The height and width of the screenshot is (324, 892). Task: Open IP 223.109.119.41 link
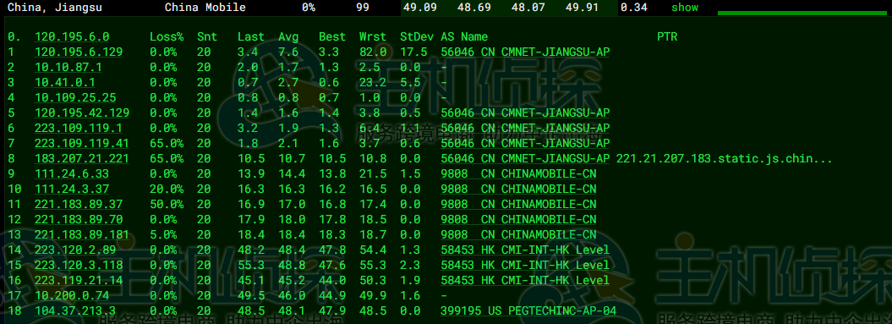(82, 143)
